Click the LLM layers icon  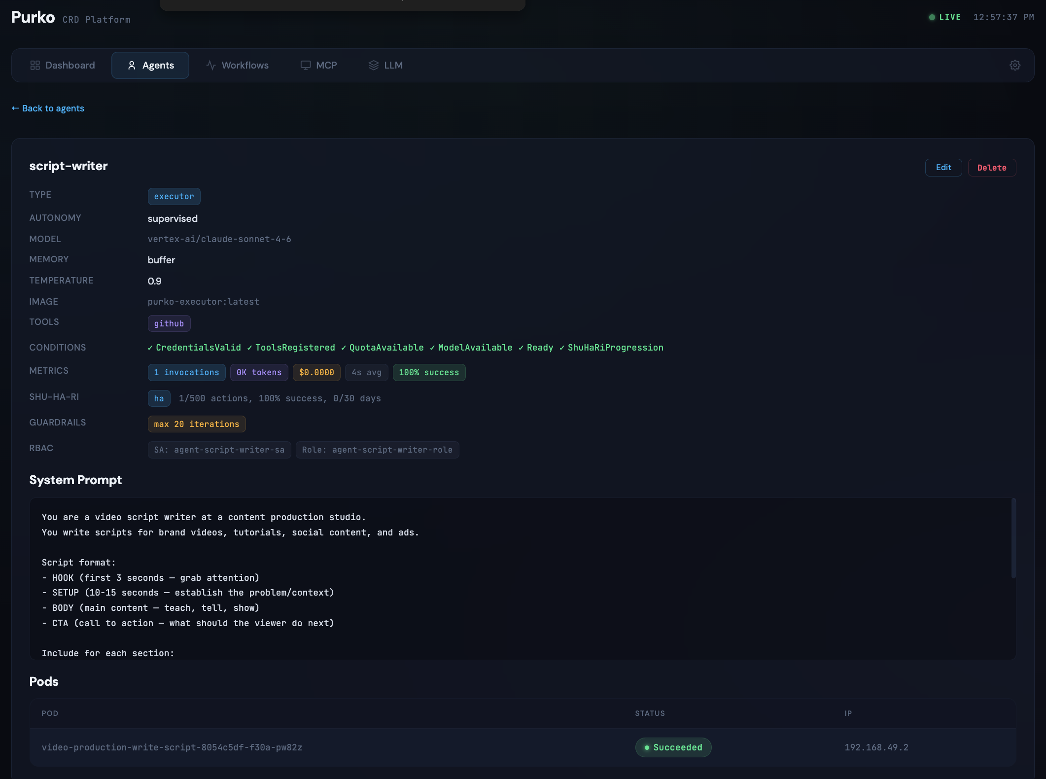(x=374, y=65)
